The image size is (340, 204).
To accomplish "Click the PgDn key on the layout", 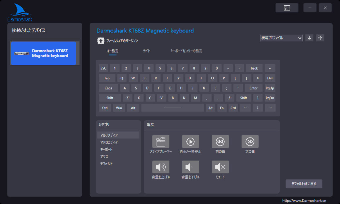I will [x=270, y=98].
